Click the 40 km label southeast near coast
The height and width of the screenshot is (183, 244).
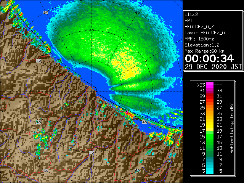tap(144, 122)
